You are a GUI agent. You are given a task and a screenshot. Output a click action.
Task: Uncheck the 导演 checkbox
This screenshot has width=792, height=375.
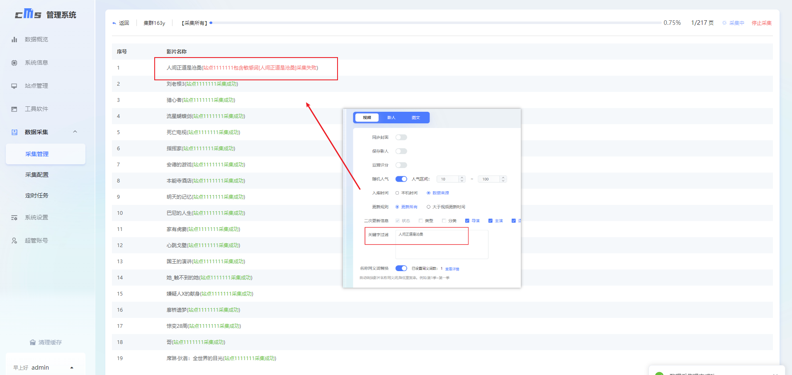tap(467, 221)
